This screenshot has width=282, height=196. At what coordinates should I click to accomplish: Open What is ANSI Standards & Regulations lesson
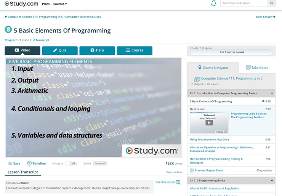point(215,188)
